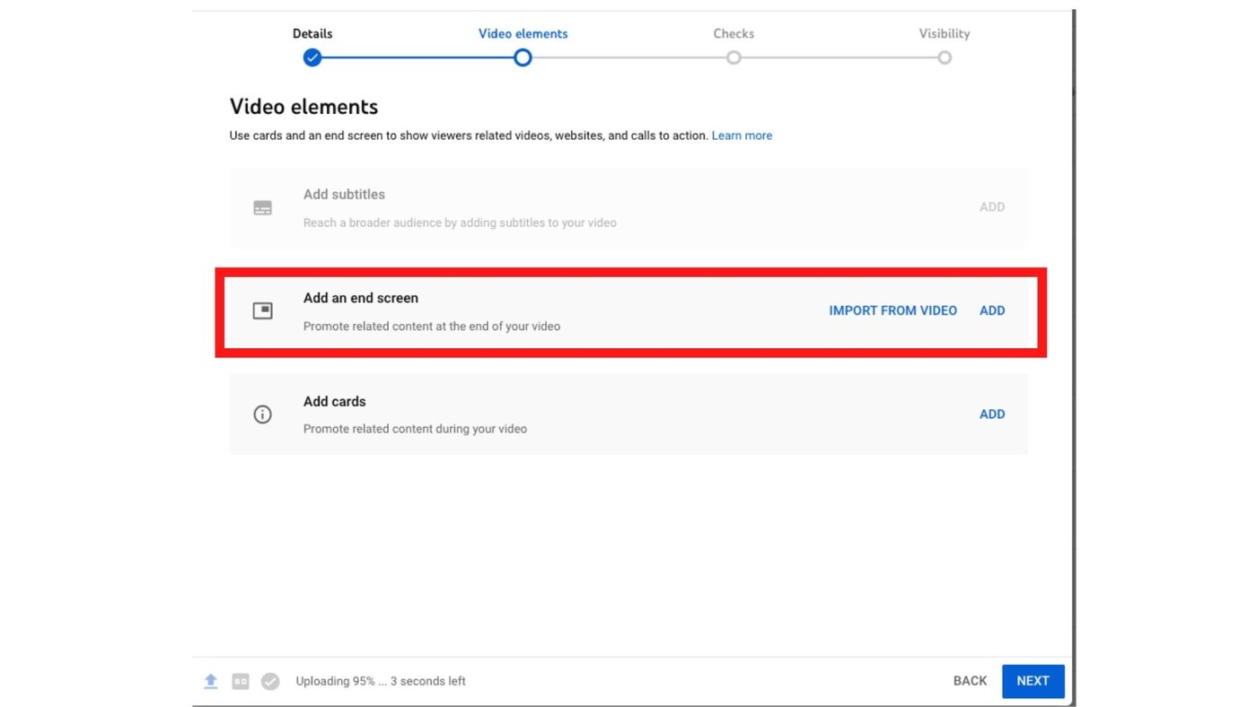Click the blue NEXT button
The height and width of the screenshot is (707, 1257).
tap(1033, 681)
